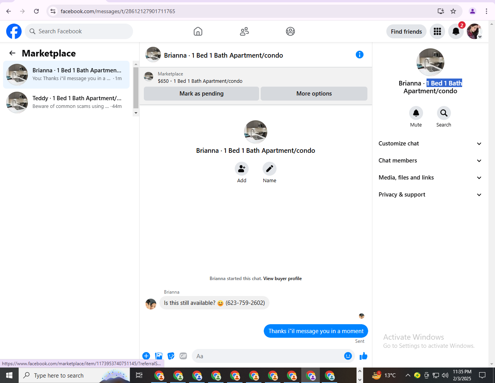Image resolution: width=495 pixels, height=383 pixels.
Task: Expand Media, files and links section
Action: click(430, 178)
